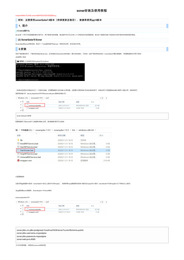This screenshot has width=184, height=260.
Task: Go to 本地磁盘 (D:) in breadcrumb
Action: (27, 130)
